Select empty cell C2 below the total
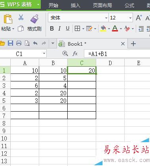This screenshot has width=150, height=166. click(x=82, y=78)
